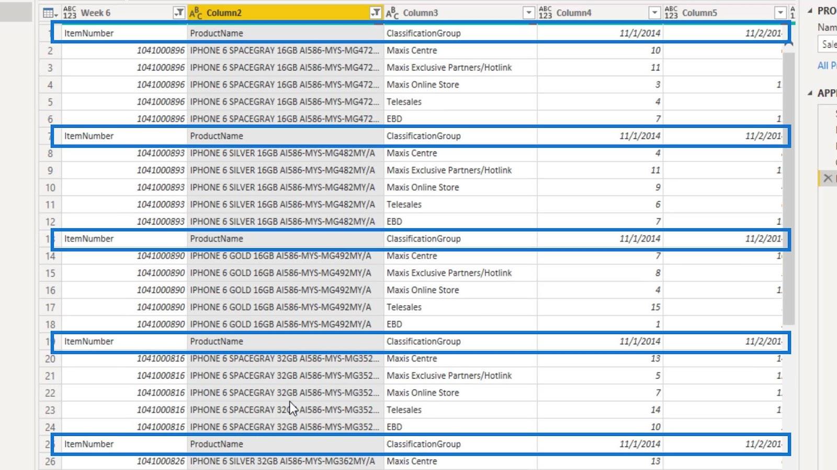Select the Week 6 column header

[123, 13]
